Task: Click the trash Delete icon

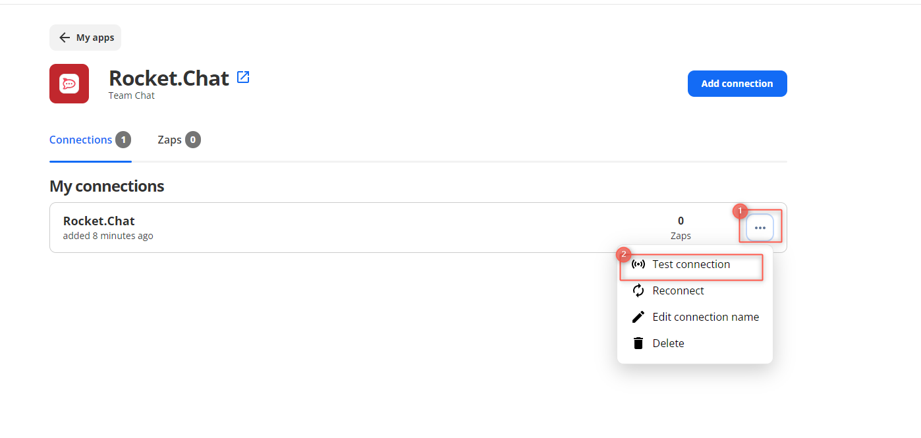Action: point(638,343)
